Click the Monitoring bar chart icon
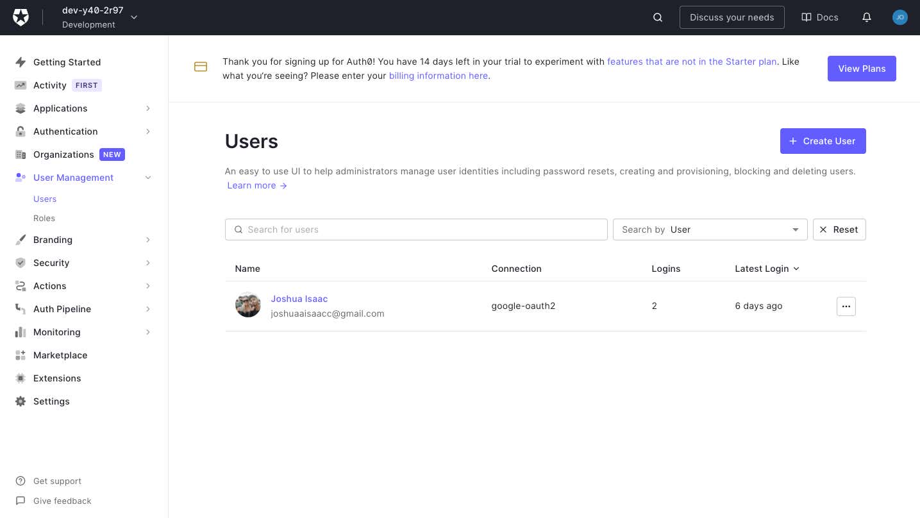Screen dimensions: 920x518 [21, 332]
